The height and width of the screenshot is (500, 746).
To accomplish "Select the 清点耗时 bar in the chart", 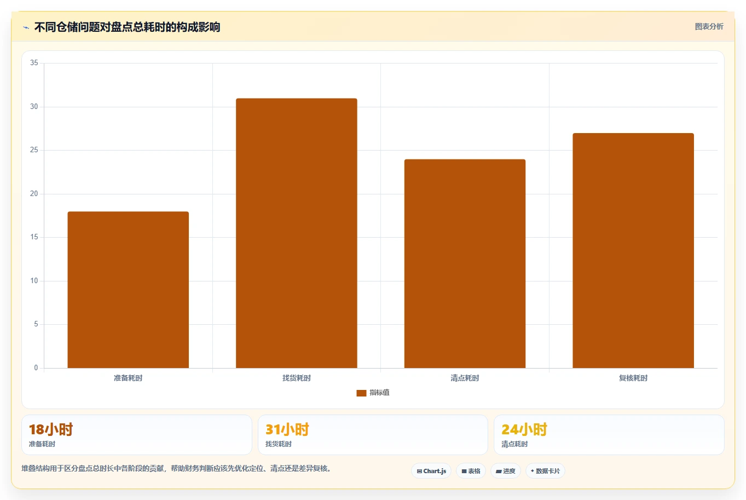I will pos(465,263).
